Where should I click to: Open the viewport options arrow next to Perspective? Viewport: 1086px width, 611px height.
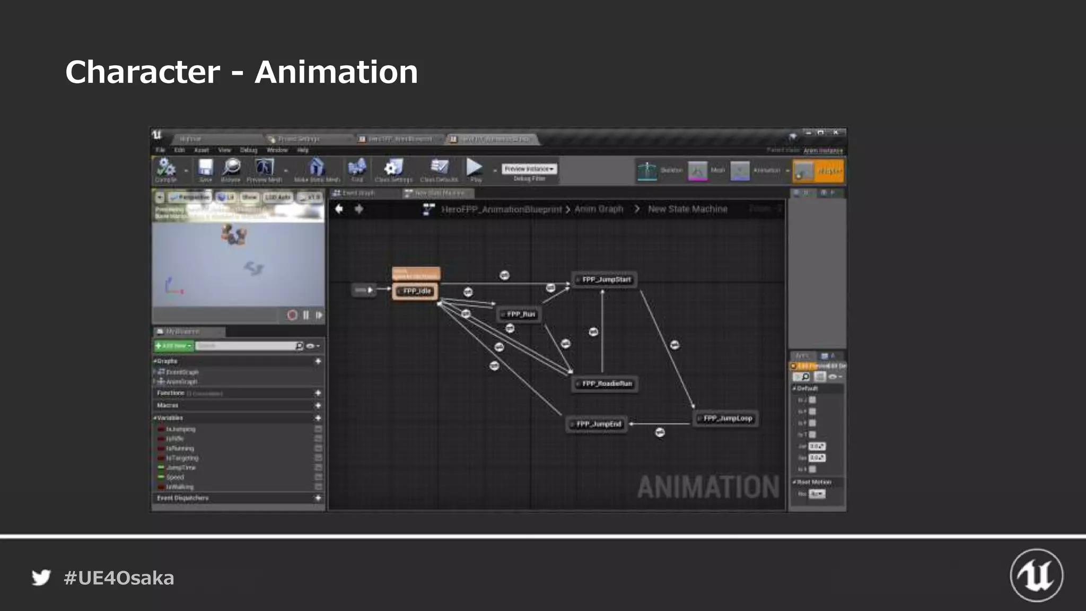[160, 197]
